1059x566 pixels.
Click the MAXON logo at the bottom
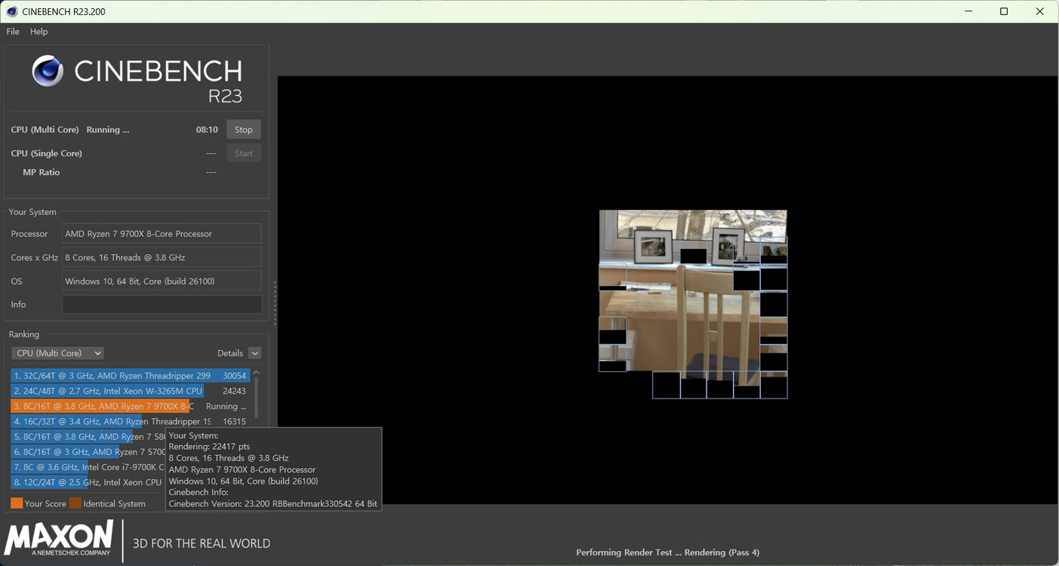pyautogui.click(x=59, y=539)
